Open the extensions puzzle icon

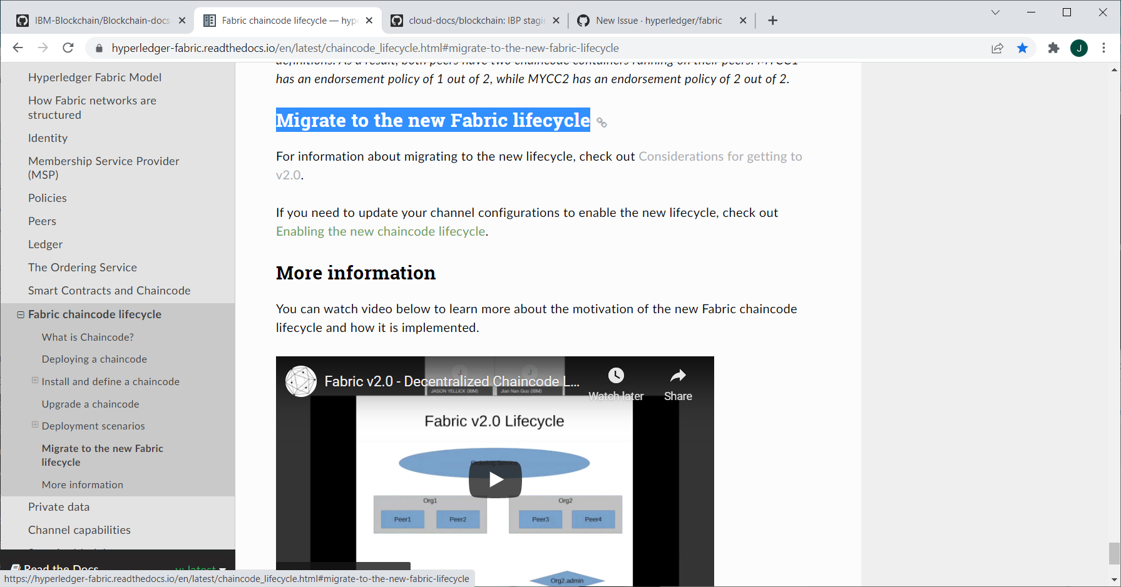point(1054,48)
